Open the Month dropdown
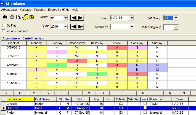The width and height of the screenshot is (196, 115). click(x=65, y=18)
